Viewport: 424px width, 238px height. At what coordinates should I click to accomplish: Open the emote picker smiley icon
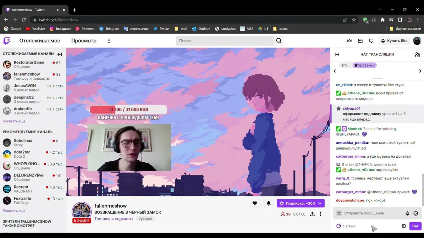coord(416,214)
